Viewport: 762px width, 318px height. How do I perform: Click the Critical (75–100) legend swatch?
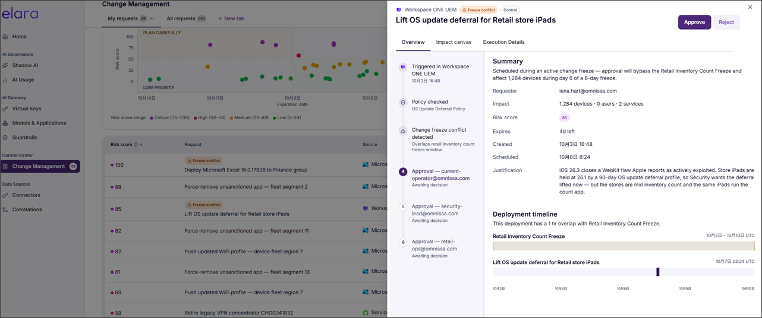point(152,118)
